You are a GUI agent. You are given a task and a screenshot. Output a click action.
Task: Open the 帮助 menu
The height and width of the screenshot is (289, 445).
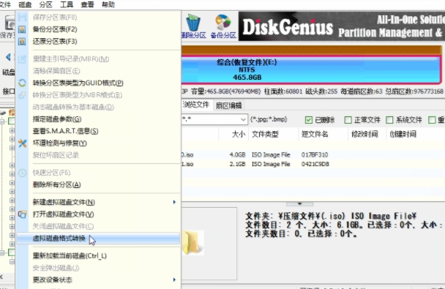coord(108,4)
